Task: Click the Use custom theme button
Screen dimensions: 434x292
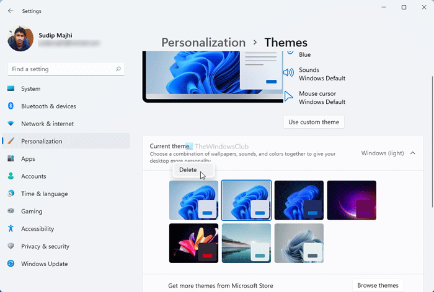Action: 314,122
